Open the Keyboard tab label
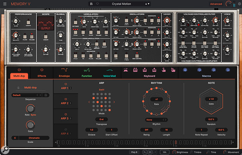 click(149, 76)
